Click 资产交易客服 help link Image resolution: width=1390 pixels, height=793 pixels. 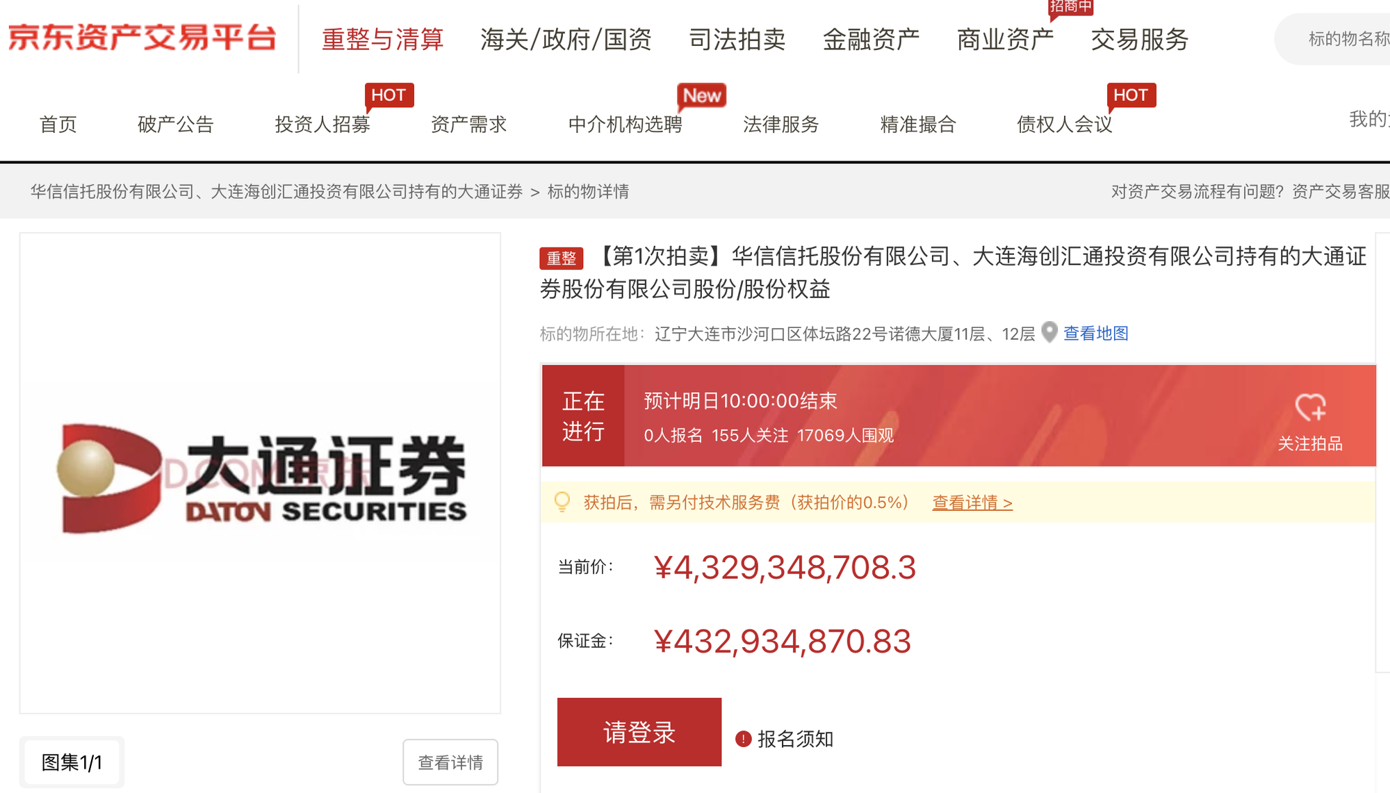point(1341,192)
